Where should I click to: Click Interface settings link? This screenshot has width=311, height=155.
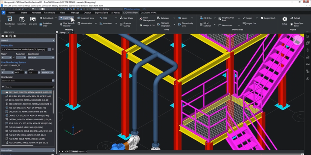(x=133, y=9)
